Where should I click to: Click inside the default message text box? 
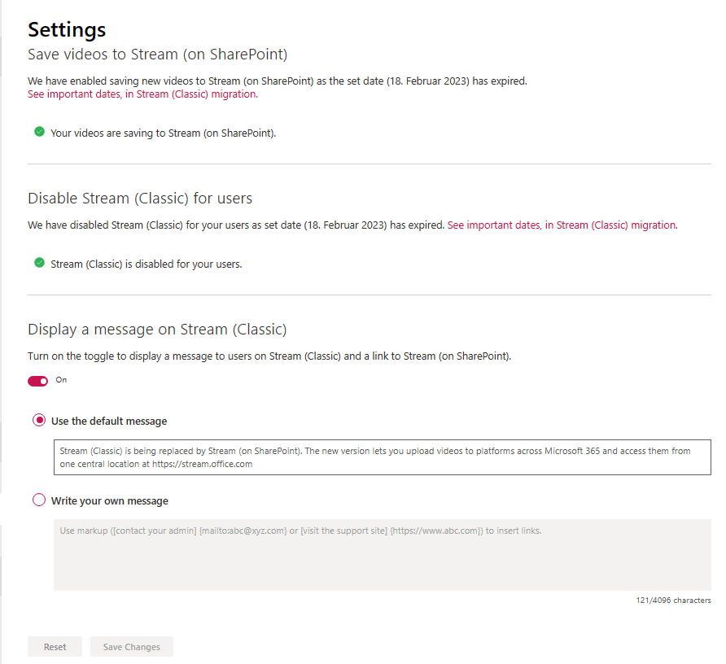(x=382, y=456)
